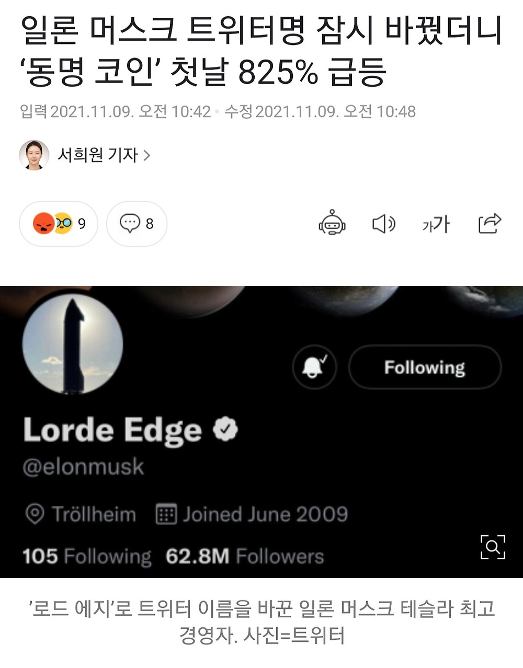This screenshot has width=523, height=668.
Task: Play article audio with speaker icon
Action: [x=383, y=224]
